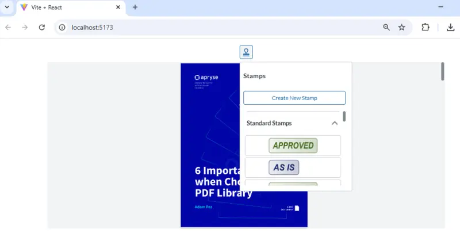
Task: Reload the localhost page
Action: point(42,27)
